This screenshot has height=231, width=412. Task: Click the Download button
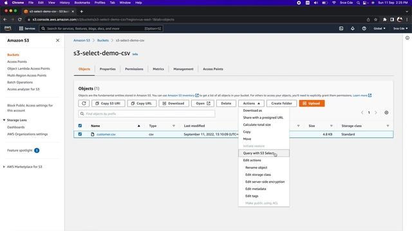(174, 103)
